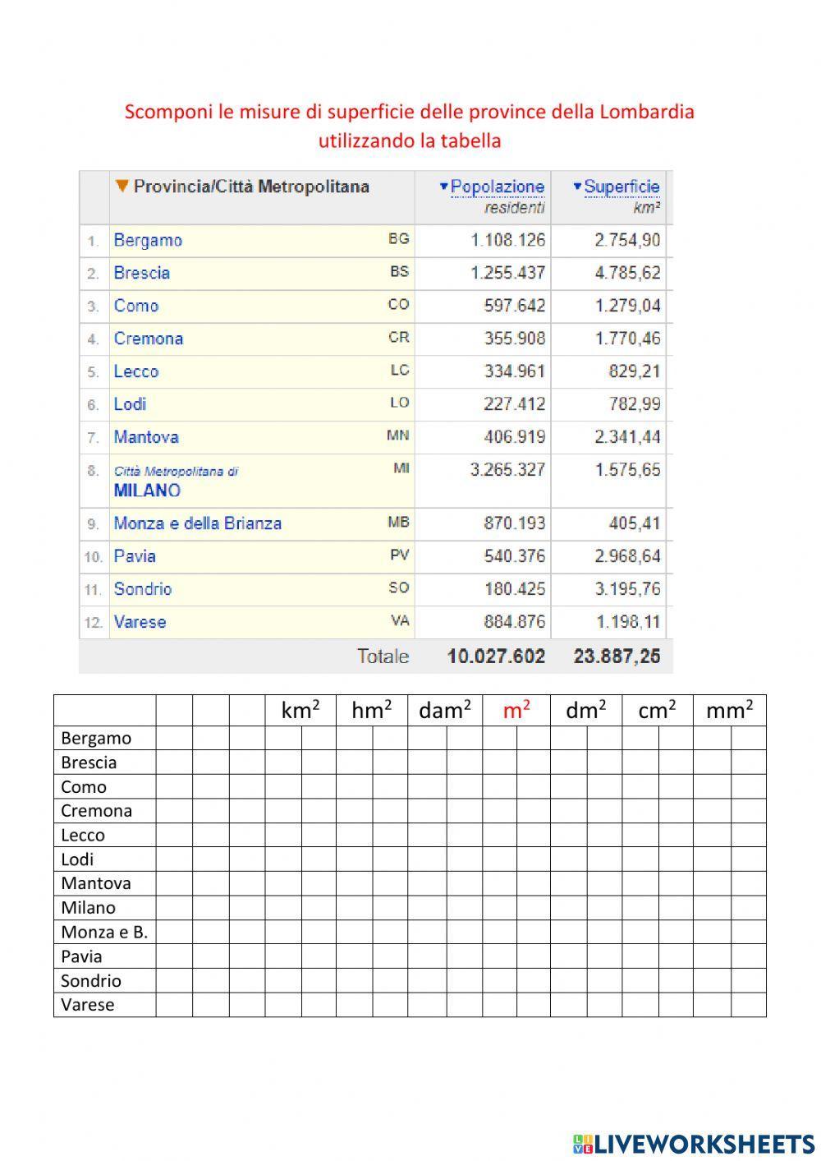This screenshot has height=1161, width=821.
Task: Click the cm² column header in worksheet grid
Action: pyautogui.click(x=658, y=711)
